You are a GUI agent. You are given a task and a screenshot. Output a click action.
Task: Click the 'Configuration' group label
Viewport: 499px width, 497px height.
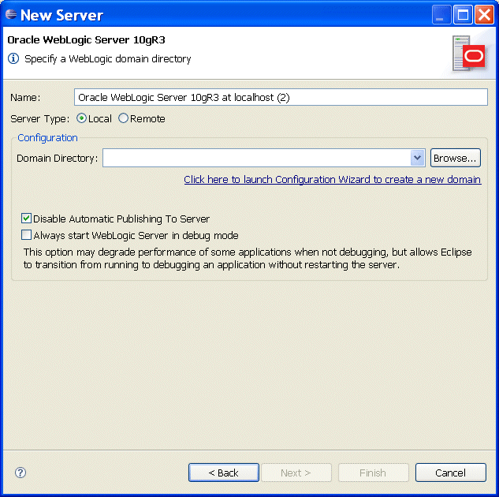[47, 137]
